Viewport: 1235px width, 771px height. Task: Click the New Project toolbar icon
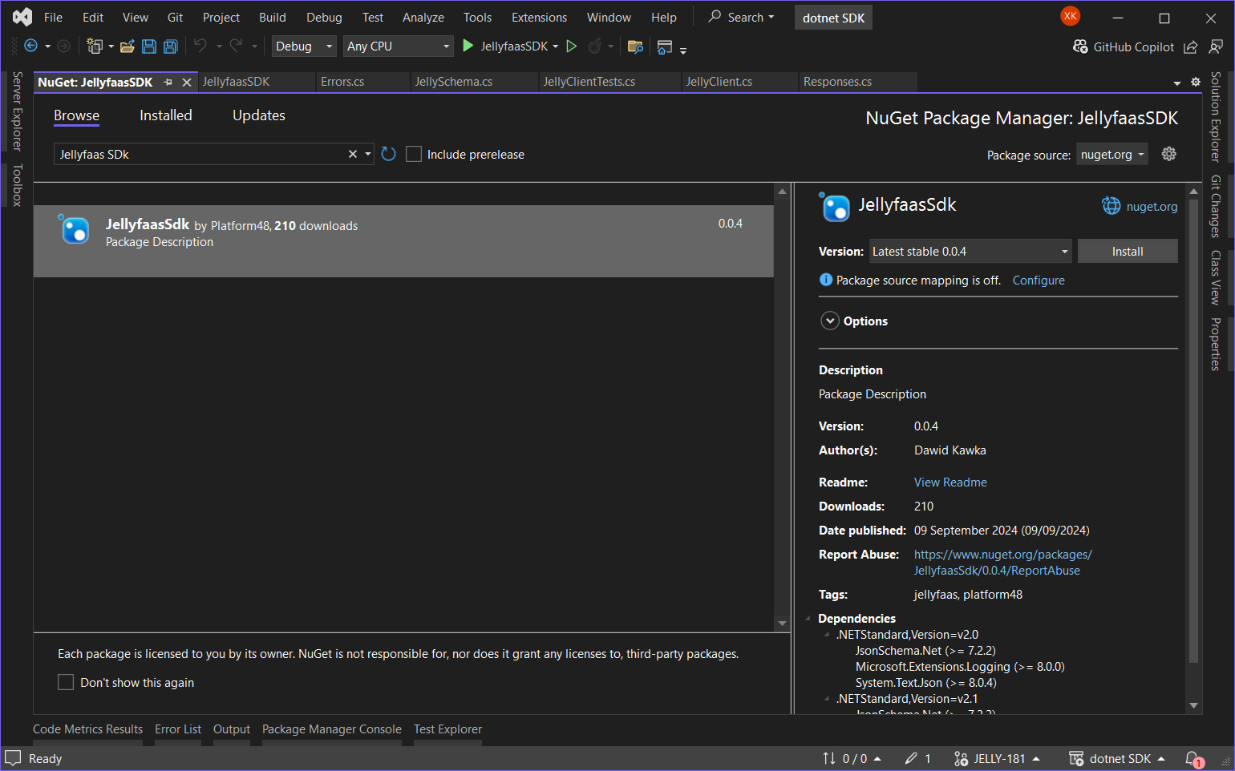95,46
